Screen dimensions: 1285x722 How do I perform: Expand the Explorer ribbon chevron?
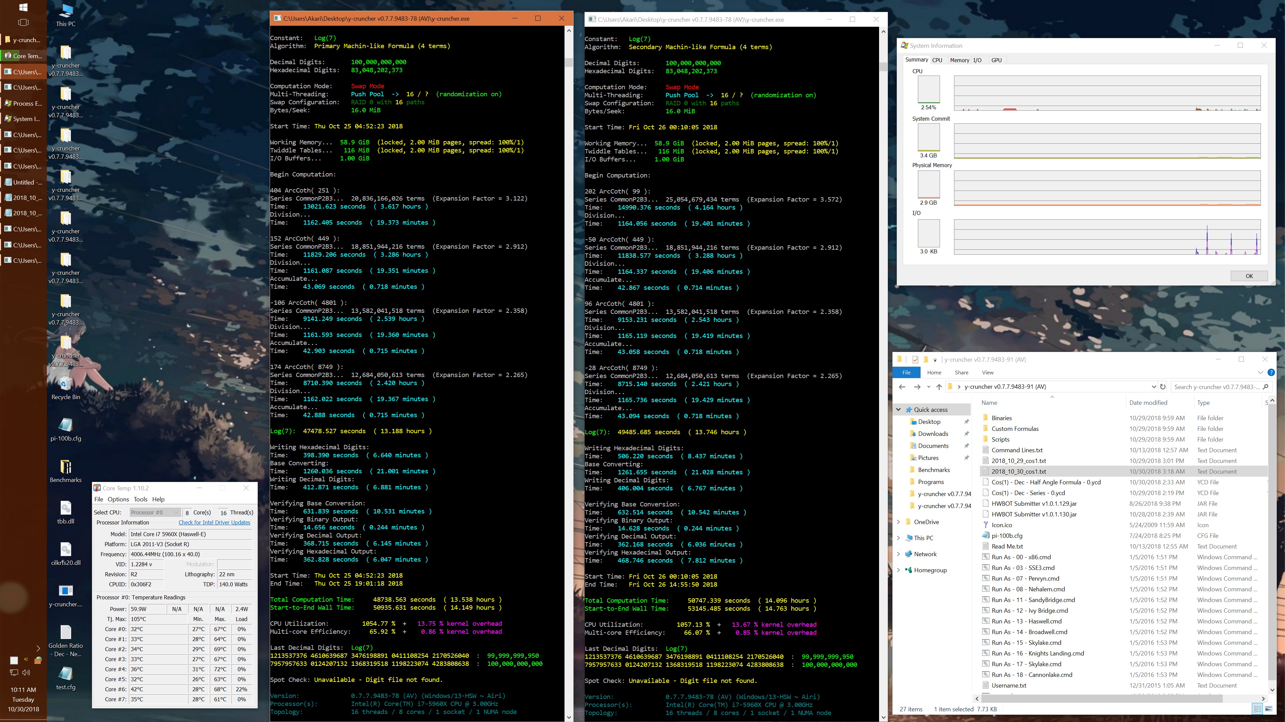pyautogui.click(x=1261, y=372)
